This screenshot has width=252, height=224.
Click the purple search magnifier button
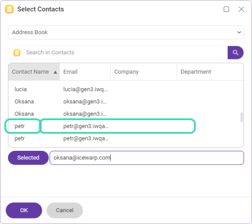(x=235, y=52)
